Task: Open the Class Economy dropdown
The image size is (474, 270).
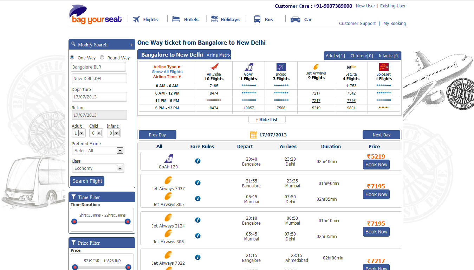Action: point(98,168)
